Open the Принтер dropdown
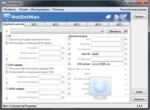150x110 pixels. click(x=121, y=44)
